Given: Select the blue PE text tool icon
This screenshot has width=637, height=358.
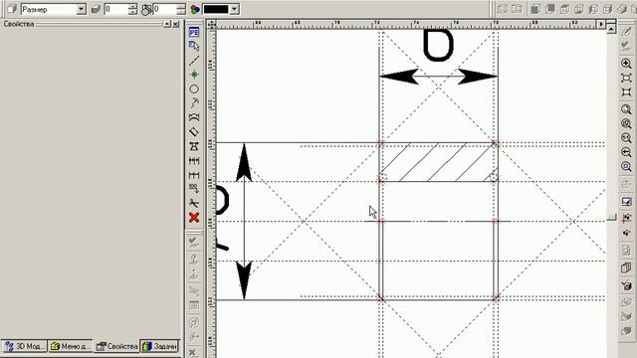Looking at the screenshot, I should click(x=194, y=32).
